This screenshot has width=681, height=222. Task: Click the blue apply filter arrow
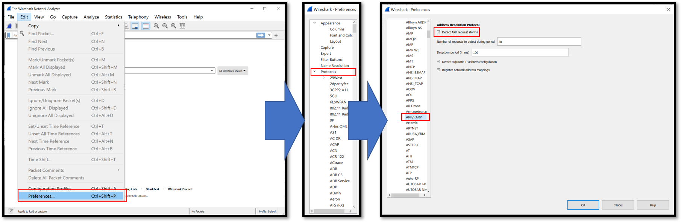click(x=260, y=35)
